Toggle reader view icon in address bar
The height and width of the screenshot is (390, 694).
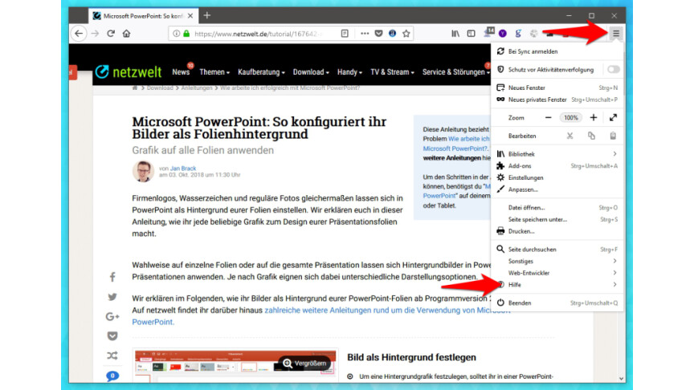coord(345,34)
